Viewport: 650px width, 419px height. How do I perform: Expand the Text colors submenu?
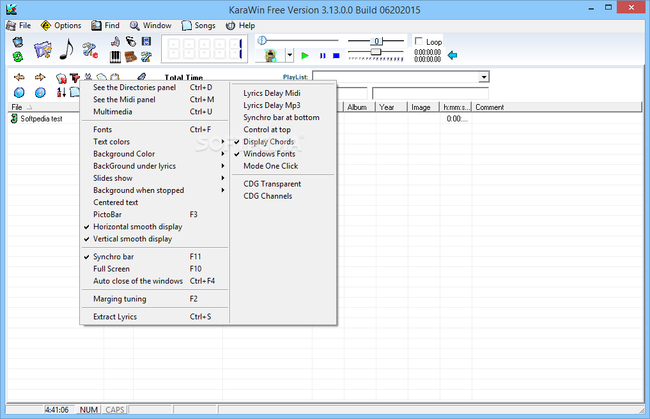(155, 142)
